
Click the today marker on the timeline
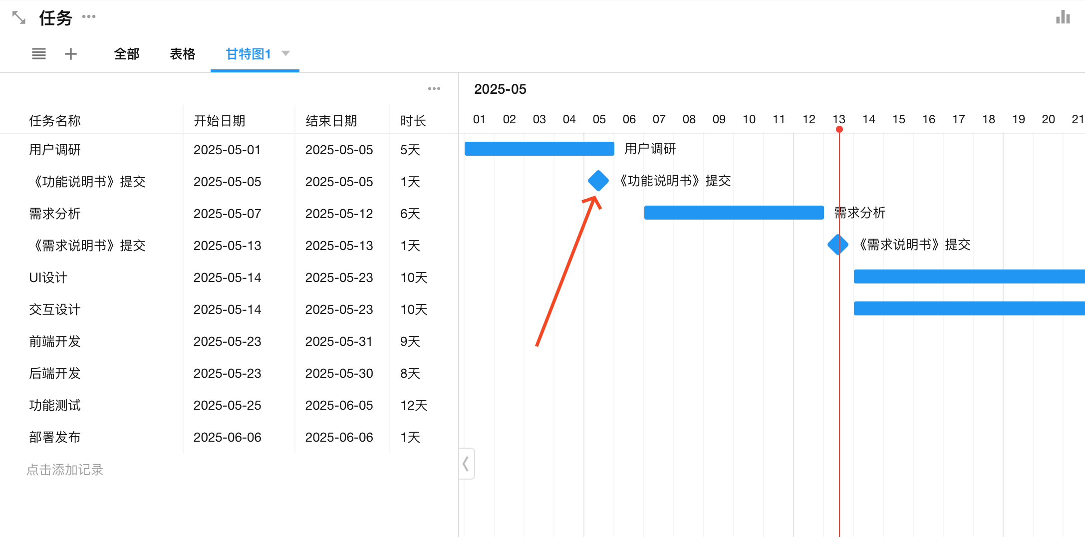click(x=839, y=130)
